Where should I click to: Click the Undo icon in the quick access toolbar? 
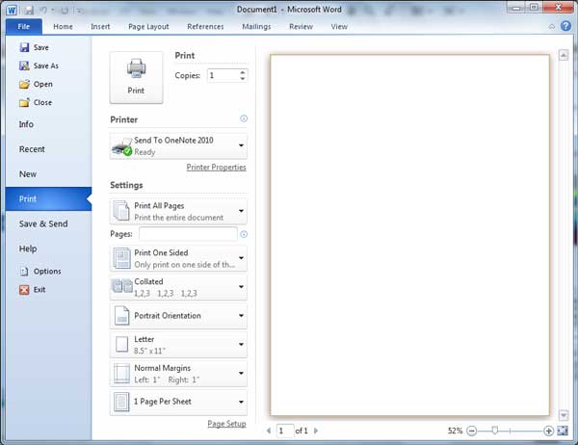[43, 11]
